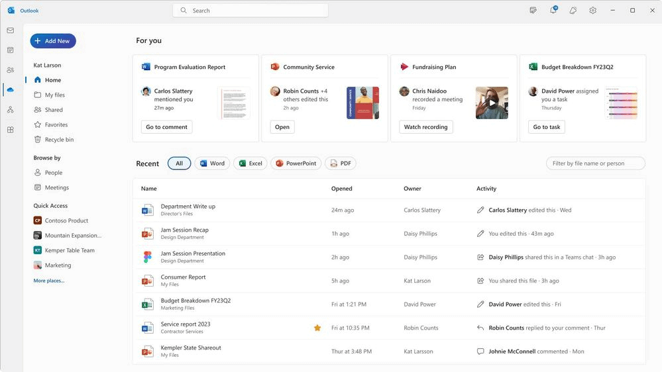Click the Excel icon for Budget Breakdown FY23Q2 row
662x372 pixels.
point(147,304)
